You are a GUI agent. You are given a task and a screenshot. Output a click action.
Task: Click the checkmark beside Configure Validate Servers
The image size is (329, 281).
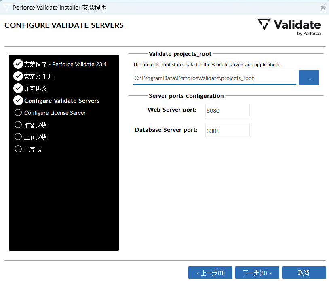(x=18, y=100)
